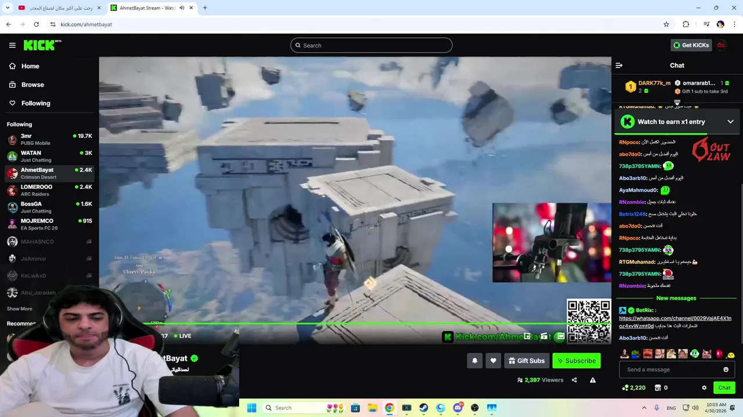Toggle follow heart for AhmetBayat
Screen dimensions: 743x417
pos(493,361)
